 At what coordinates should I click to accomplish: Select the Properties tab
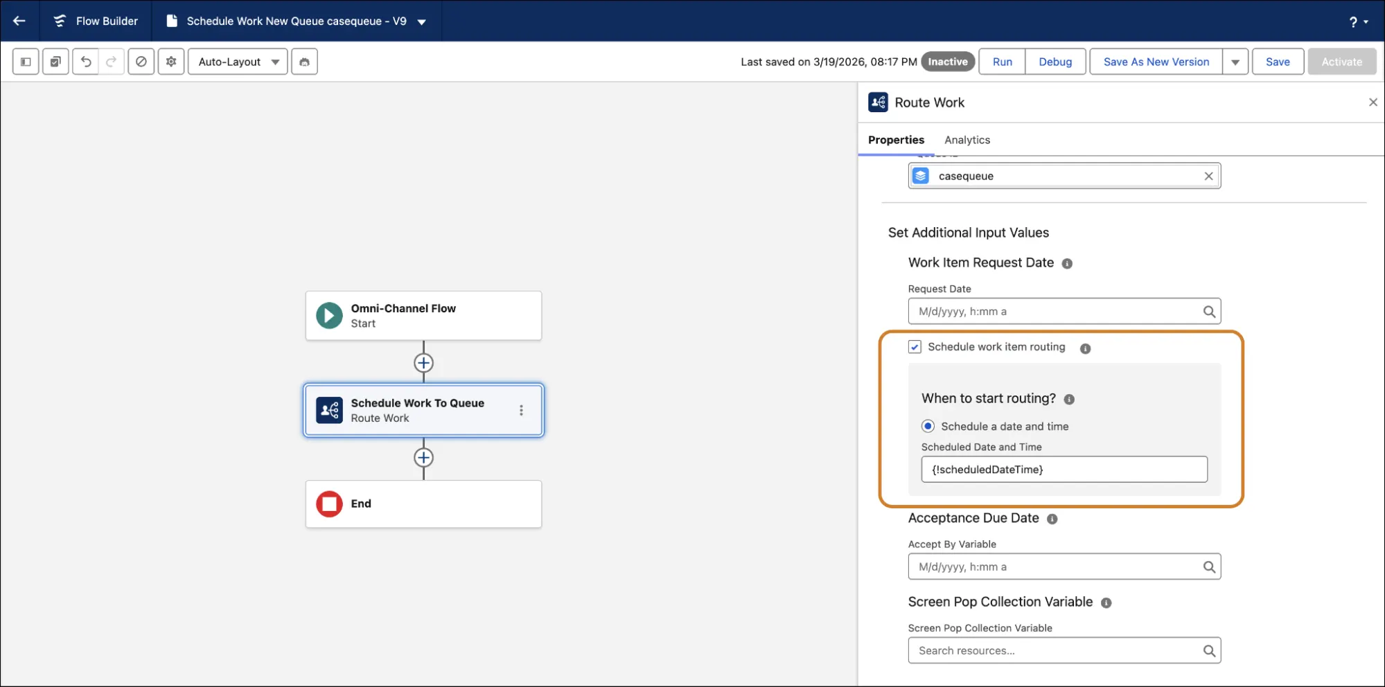896,140
